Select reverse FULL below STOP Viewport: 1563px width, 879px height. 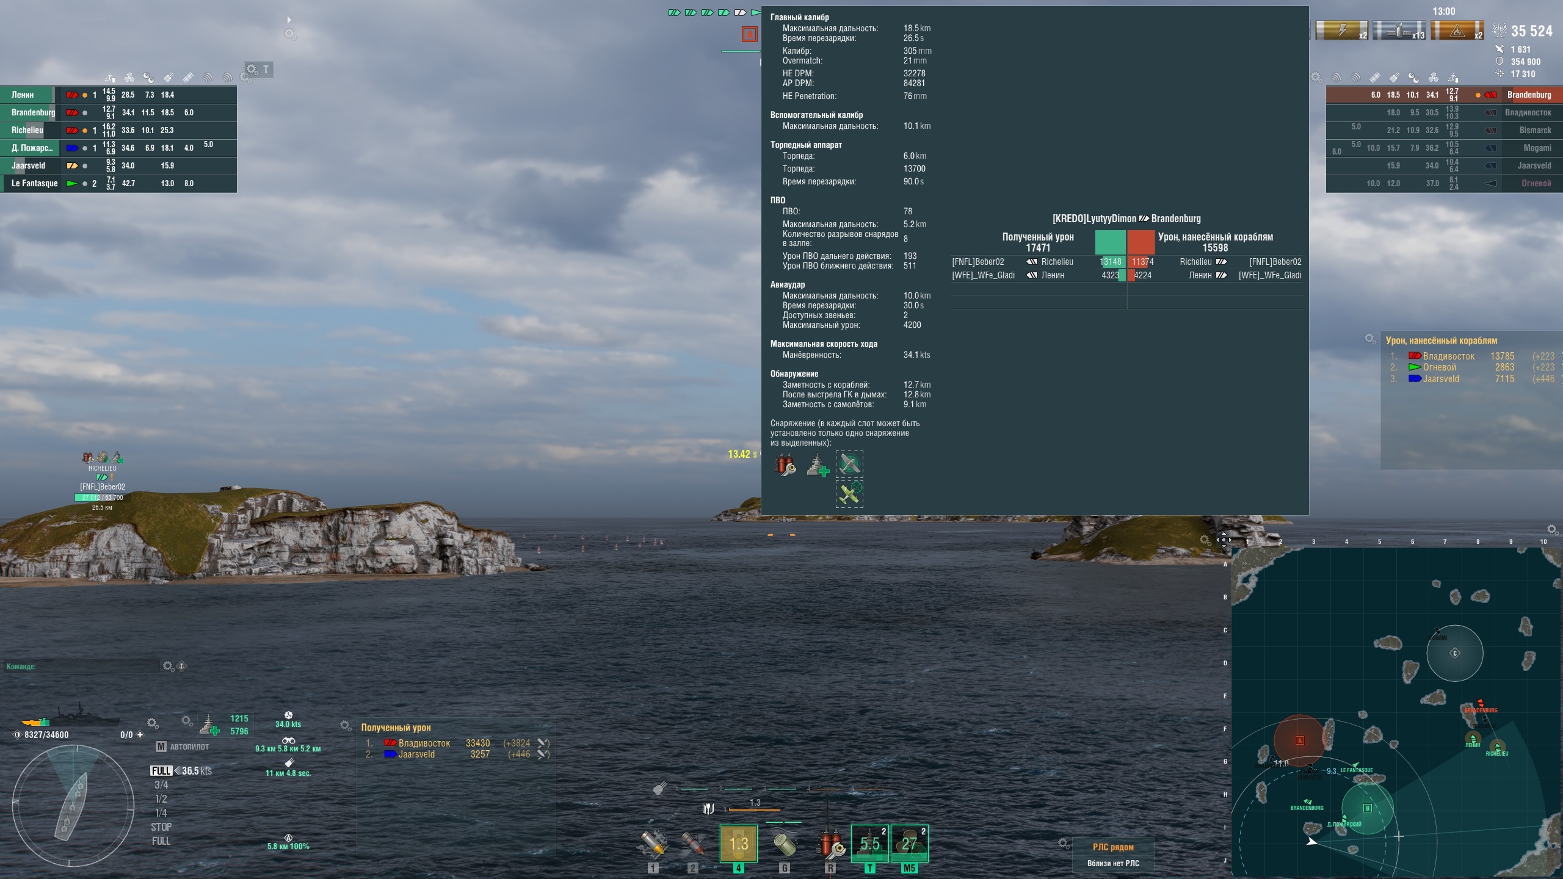[161, 841]
